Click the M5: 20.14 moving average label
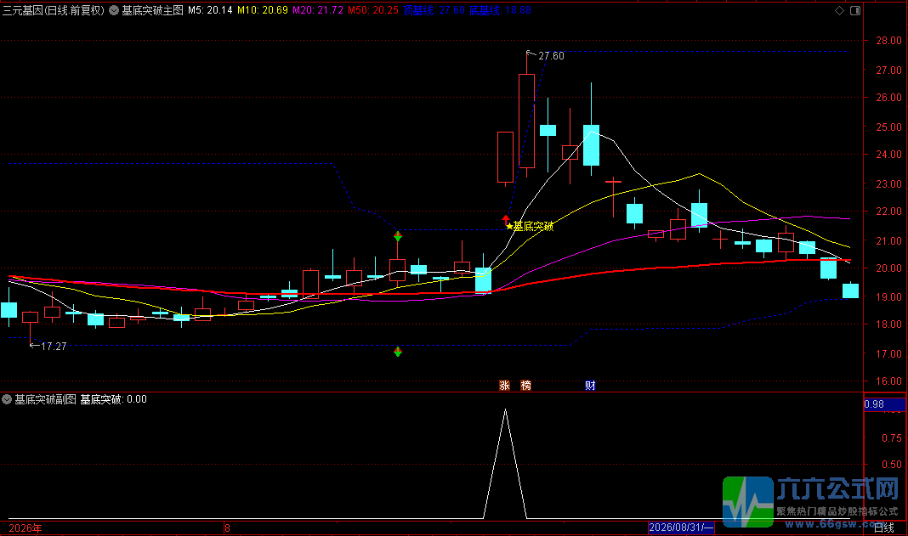 [x=210, y=10]
